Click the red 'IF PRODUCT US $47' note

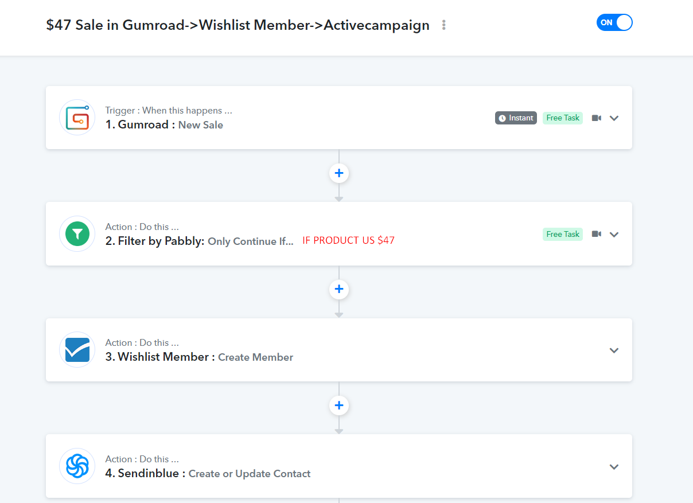point(349,240)
